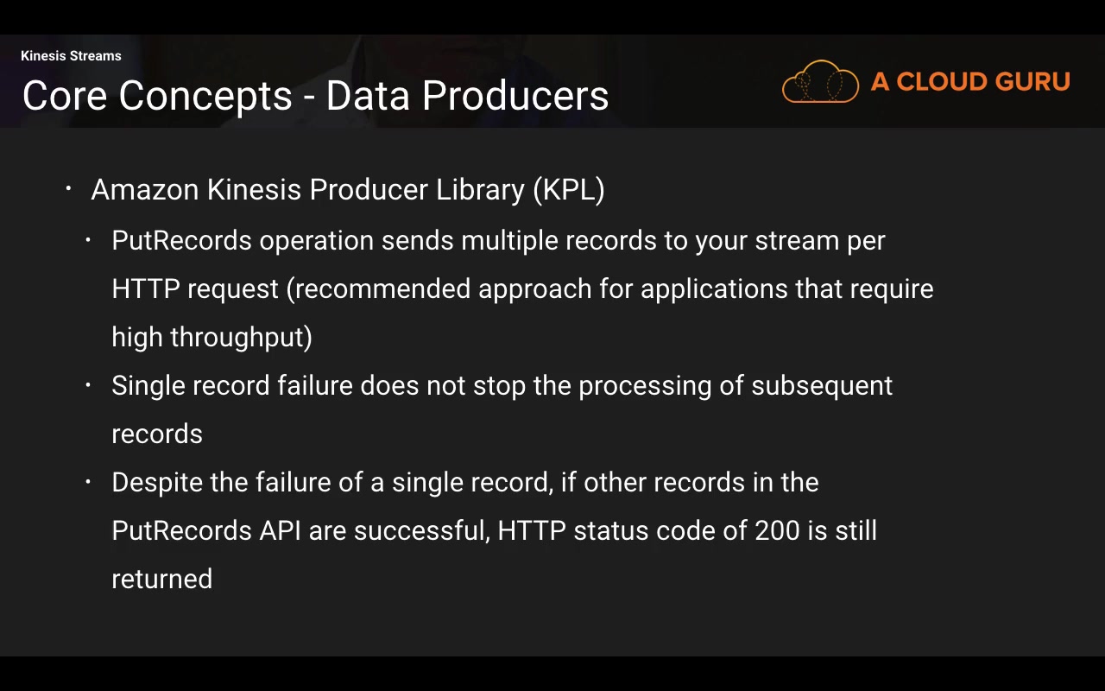This screenshot has height=691, width=1105.
Task: Click the bullet dot before Despite the failure
Action: tap(89, 480)
